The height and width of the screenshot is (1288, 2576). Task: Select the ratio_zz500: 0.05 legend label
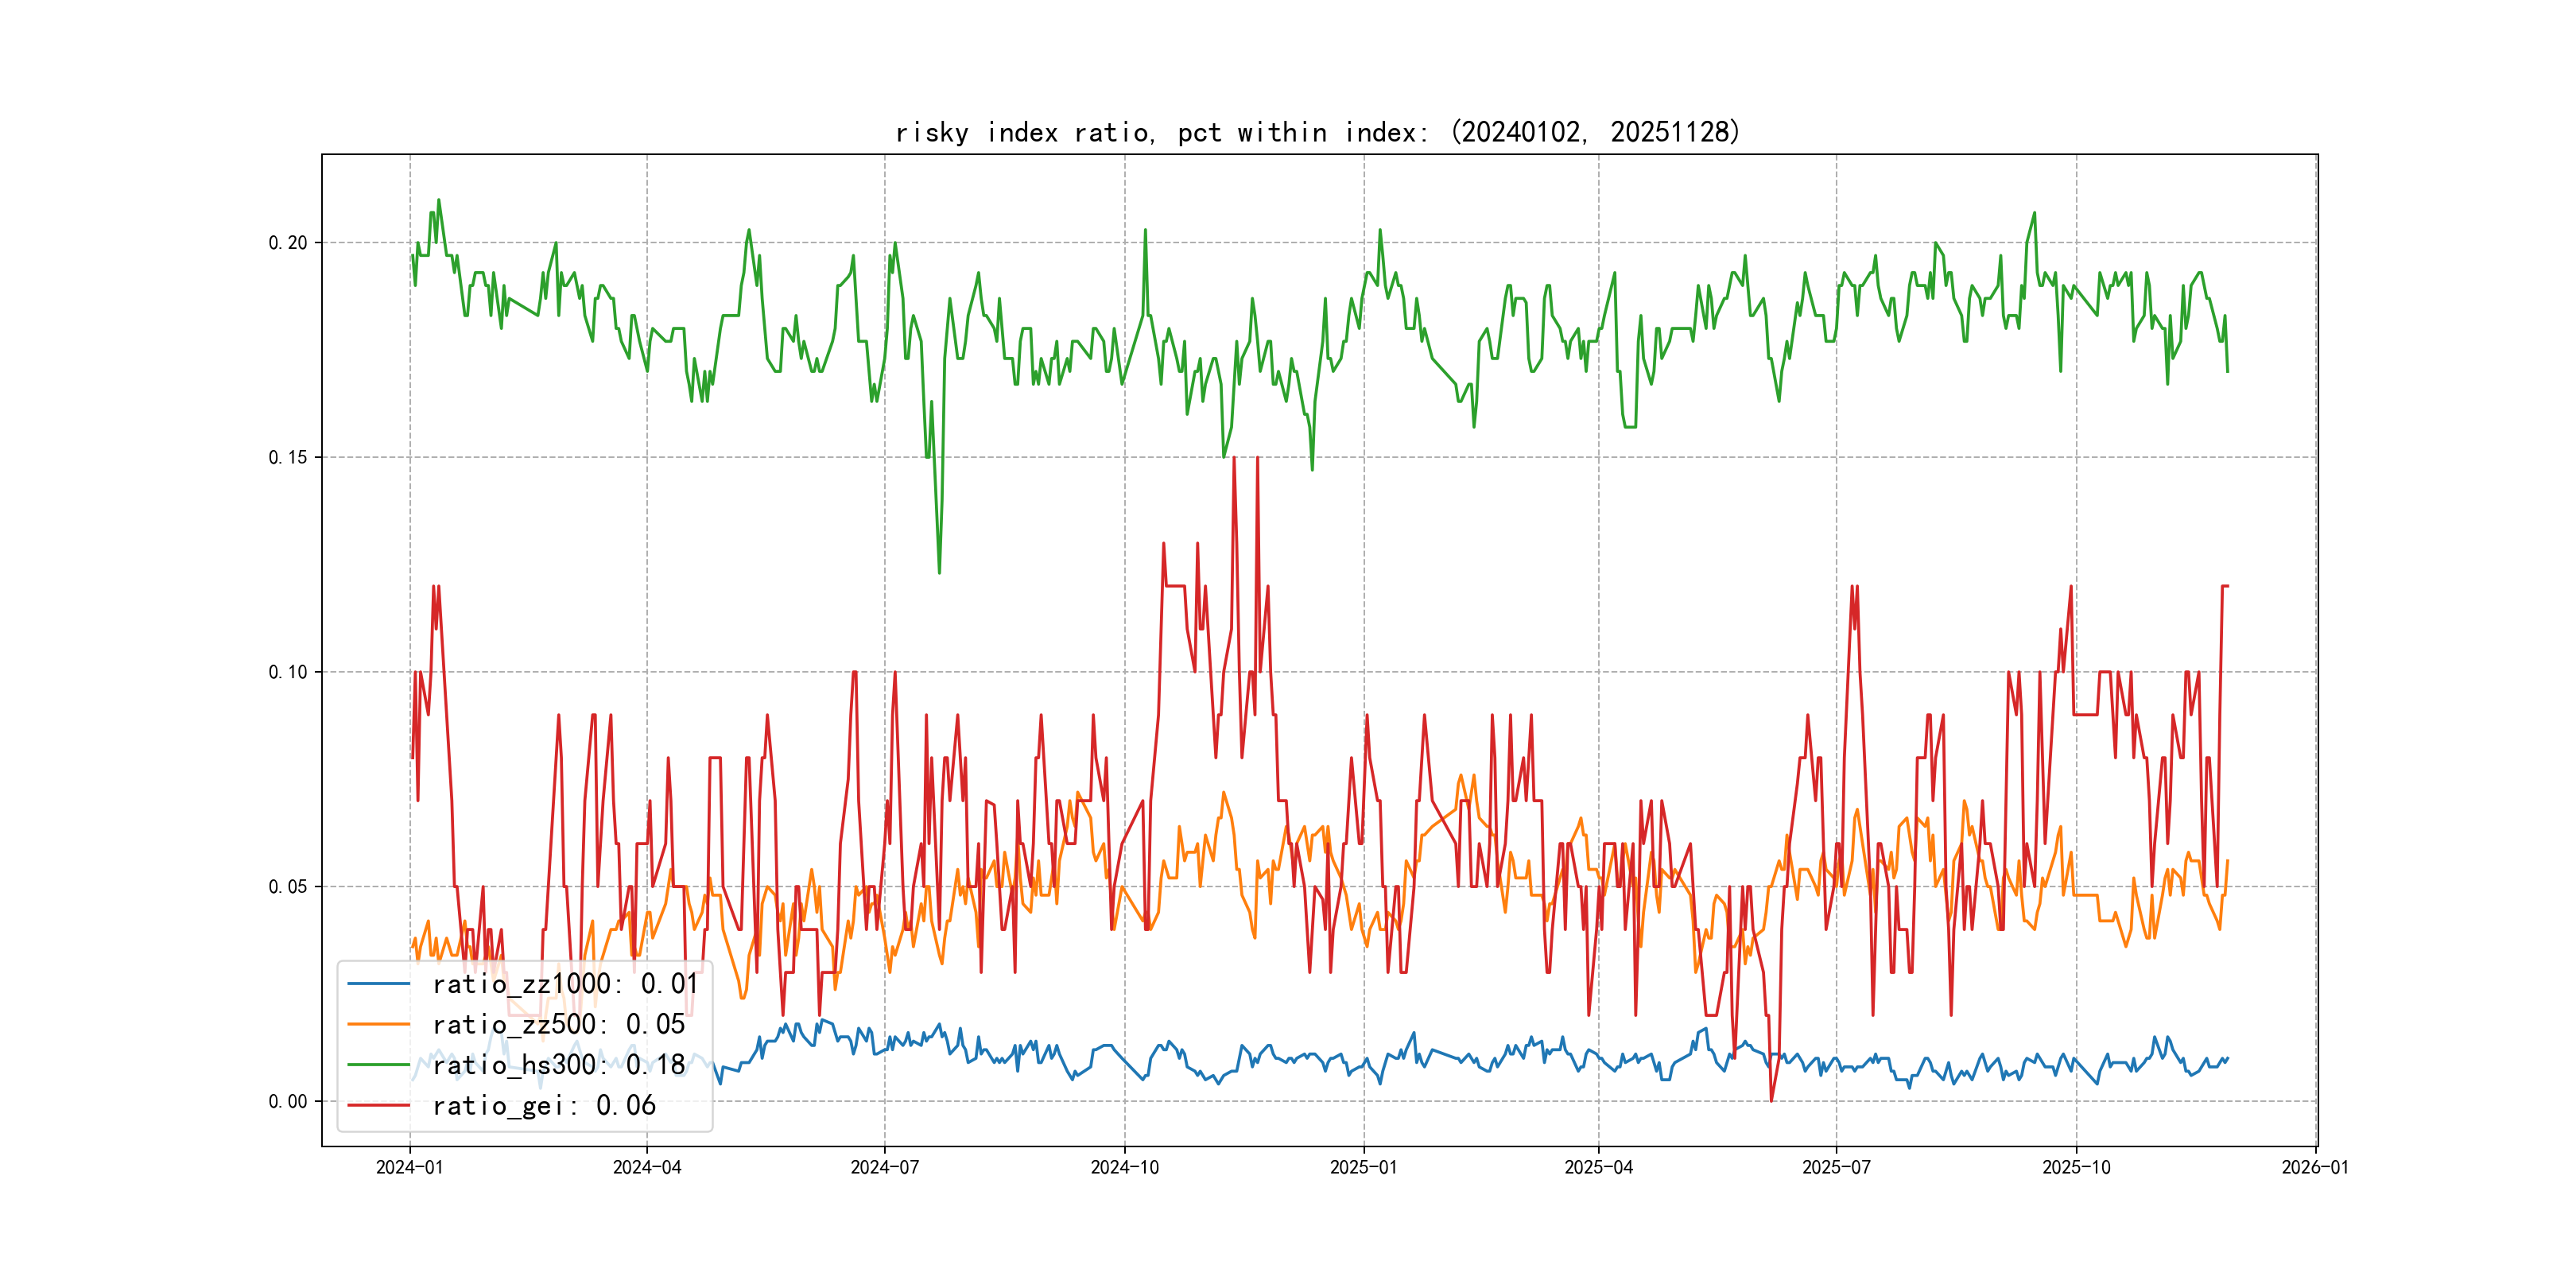(x=558, y=1025)
